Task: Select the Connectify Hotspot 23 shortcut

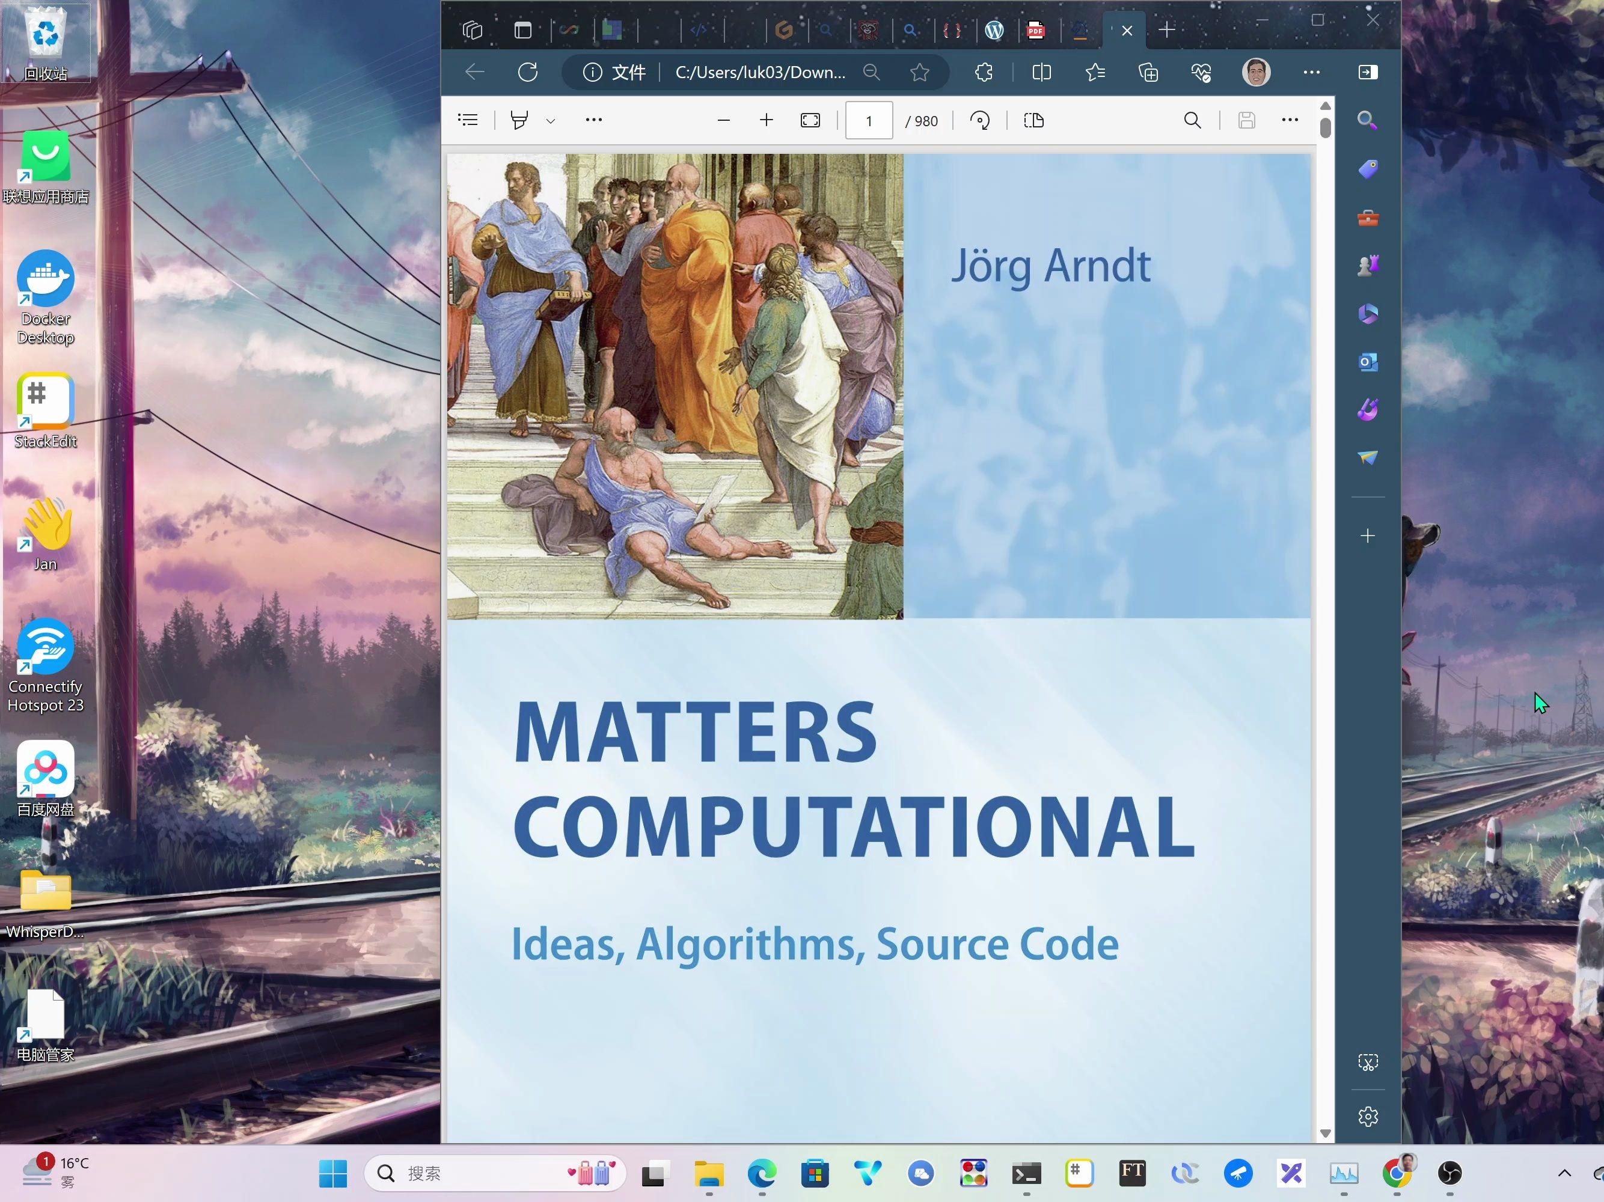Action: click(x=46, y=665)
